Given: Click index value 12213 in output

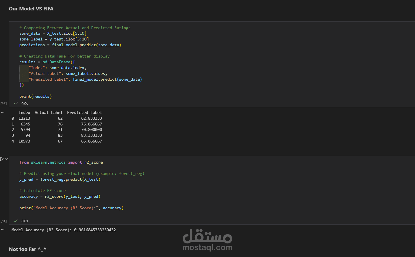Looking at the screenshot, I should point(24,118).
